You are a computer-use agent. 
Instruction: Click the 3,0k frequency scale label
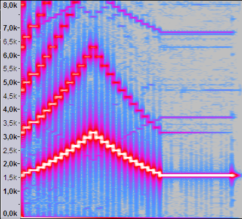pyautogui.click(x=10, y=136)
